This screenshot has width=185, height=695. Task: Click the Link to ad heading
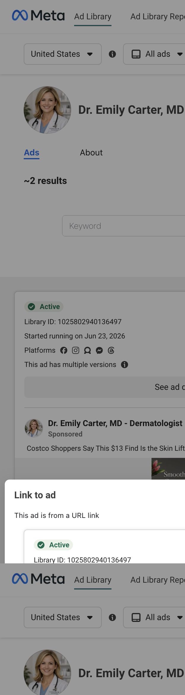click(35, 495)
